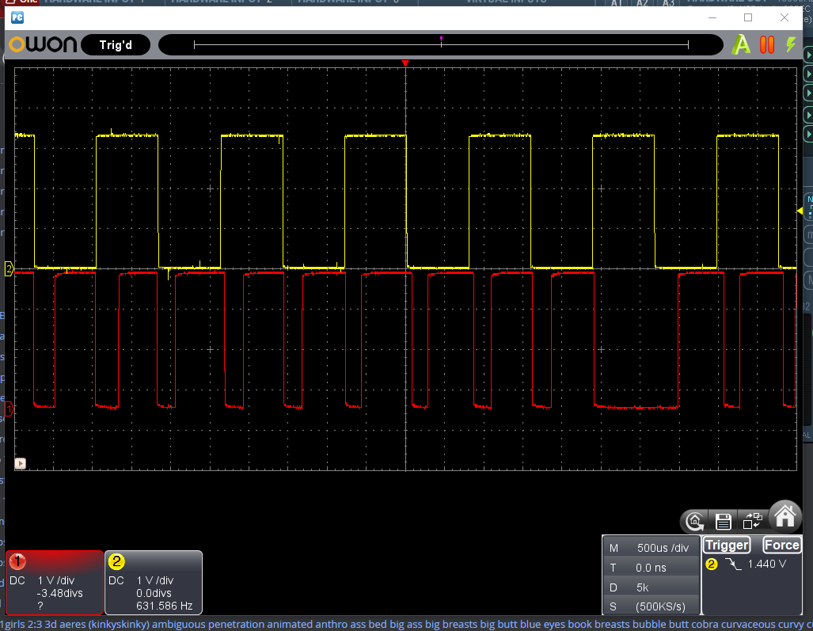Click the channel 1 -3.48divs offset value

[59, 593]
